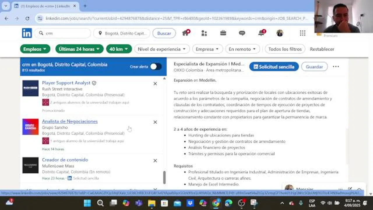This screenshot has width=373, height=210.
Task: Click the Todos los filtros button
Action: (285, 49)
